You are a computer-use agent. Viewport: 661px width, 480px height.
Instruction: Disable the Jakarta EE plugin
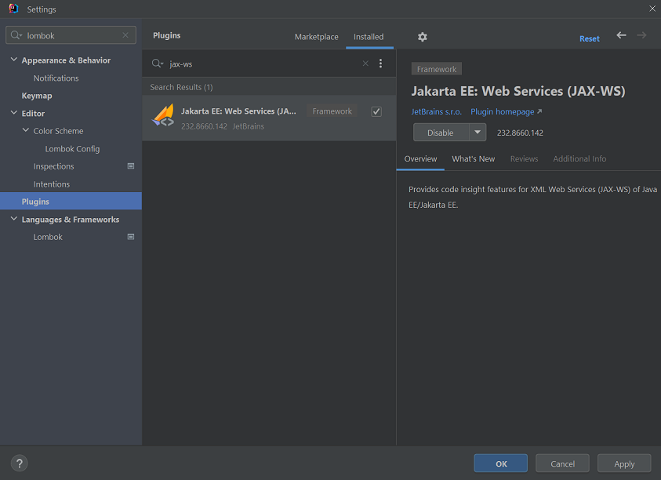coord(441,133)
